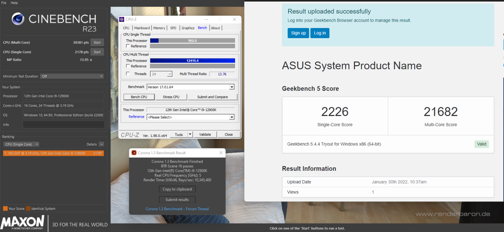Start the CPU (Multi Core) test

[x=97, y=43]
